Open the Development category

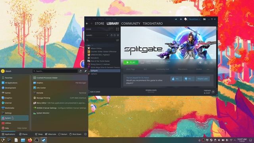pyautogui.click(x=15, y=88)
